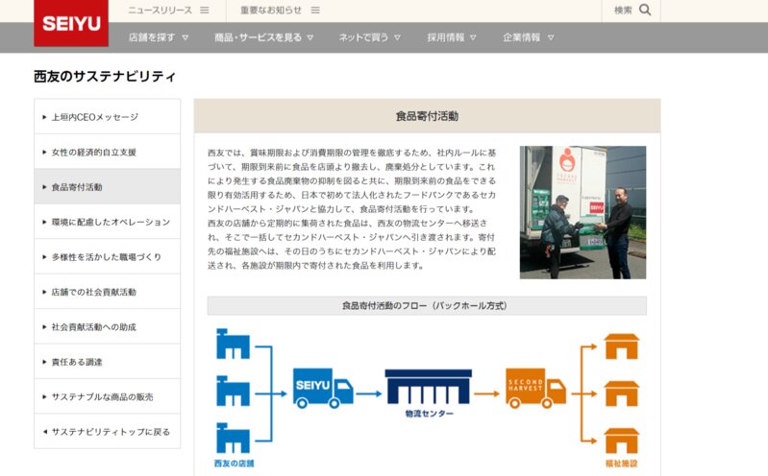Click the top 西友の店舗 store icon
This screenshot has width=768, height=476.
pos(234,344)
